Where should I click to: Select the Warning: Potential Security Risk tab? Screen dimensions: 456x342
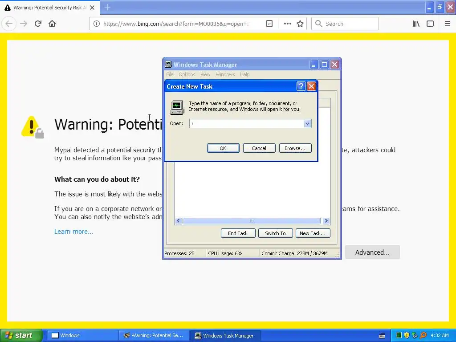tap(50, 8)
